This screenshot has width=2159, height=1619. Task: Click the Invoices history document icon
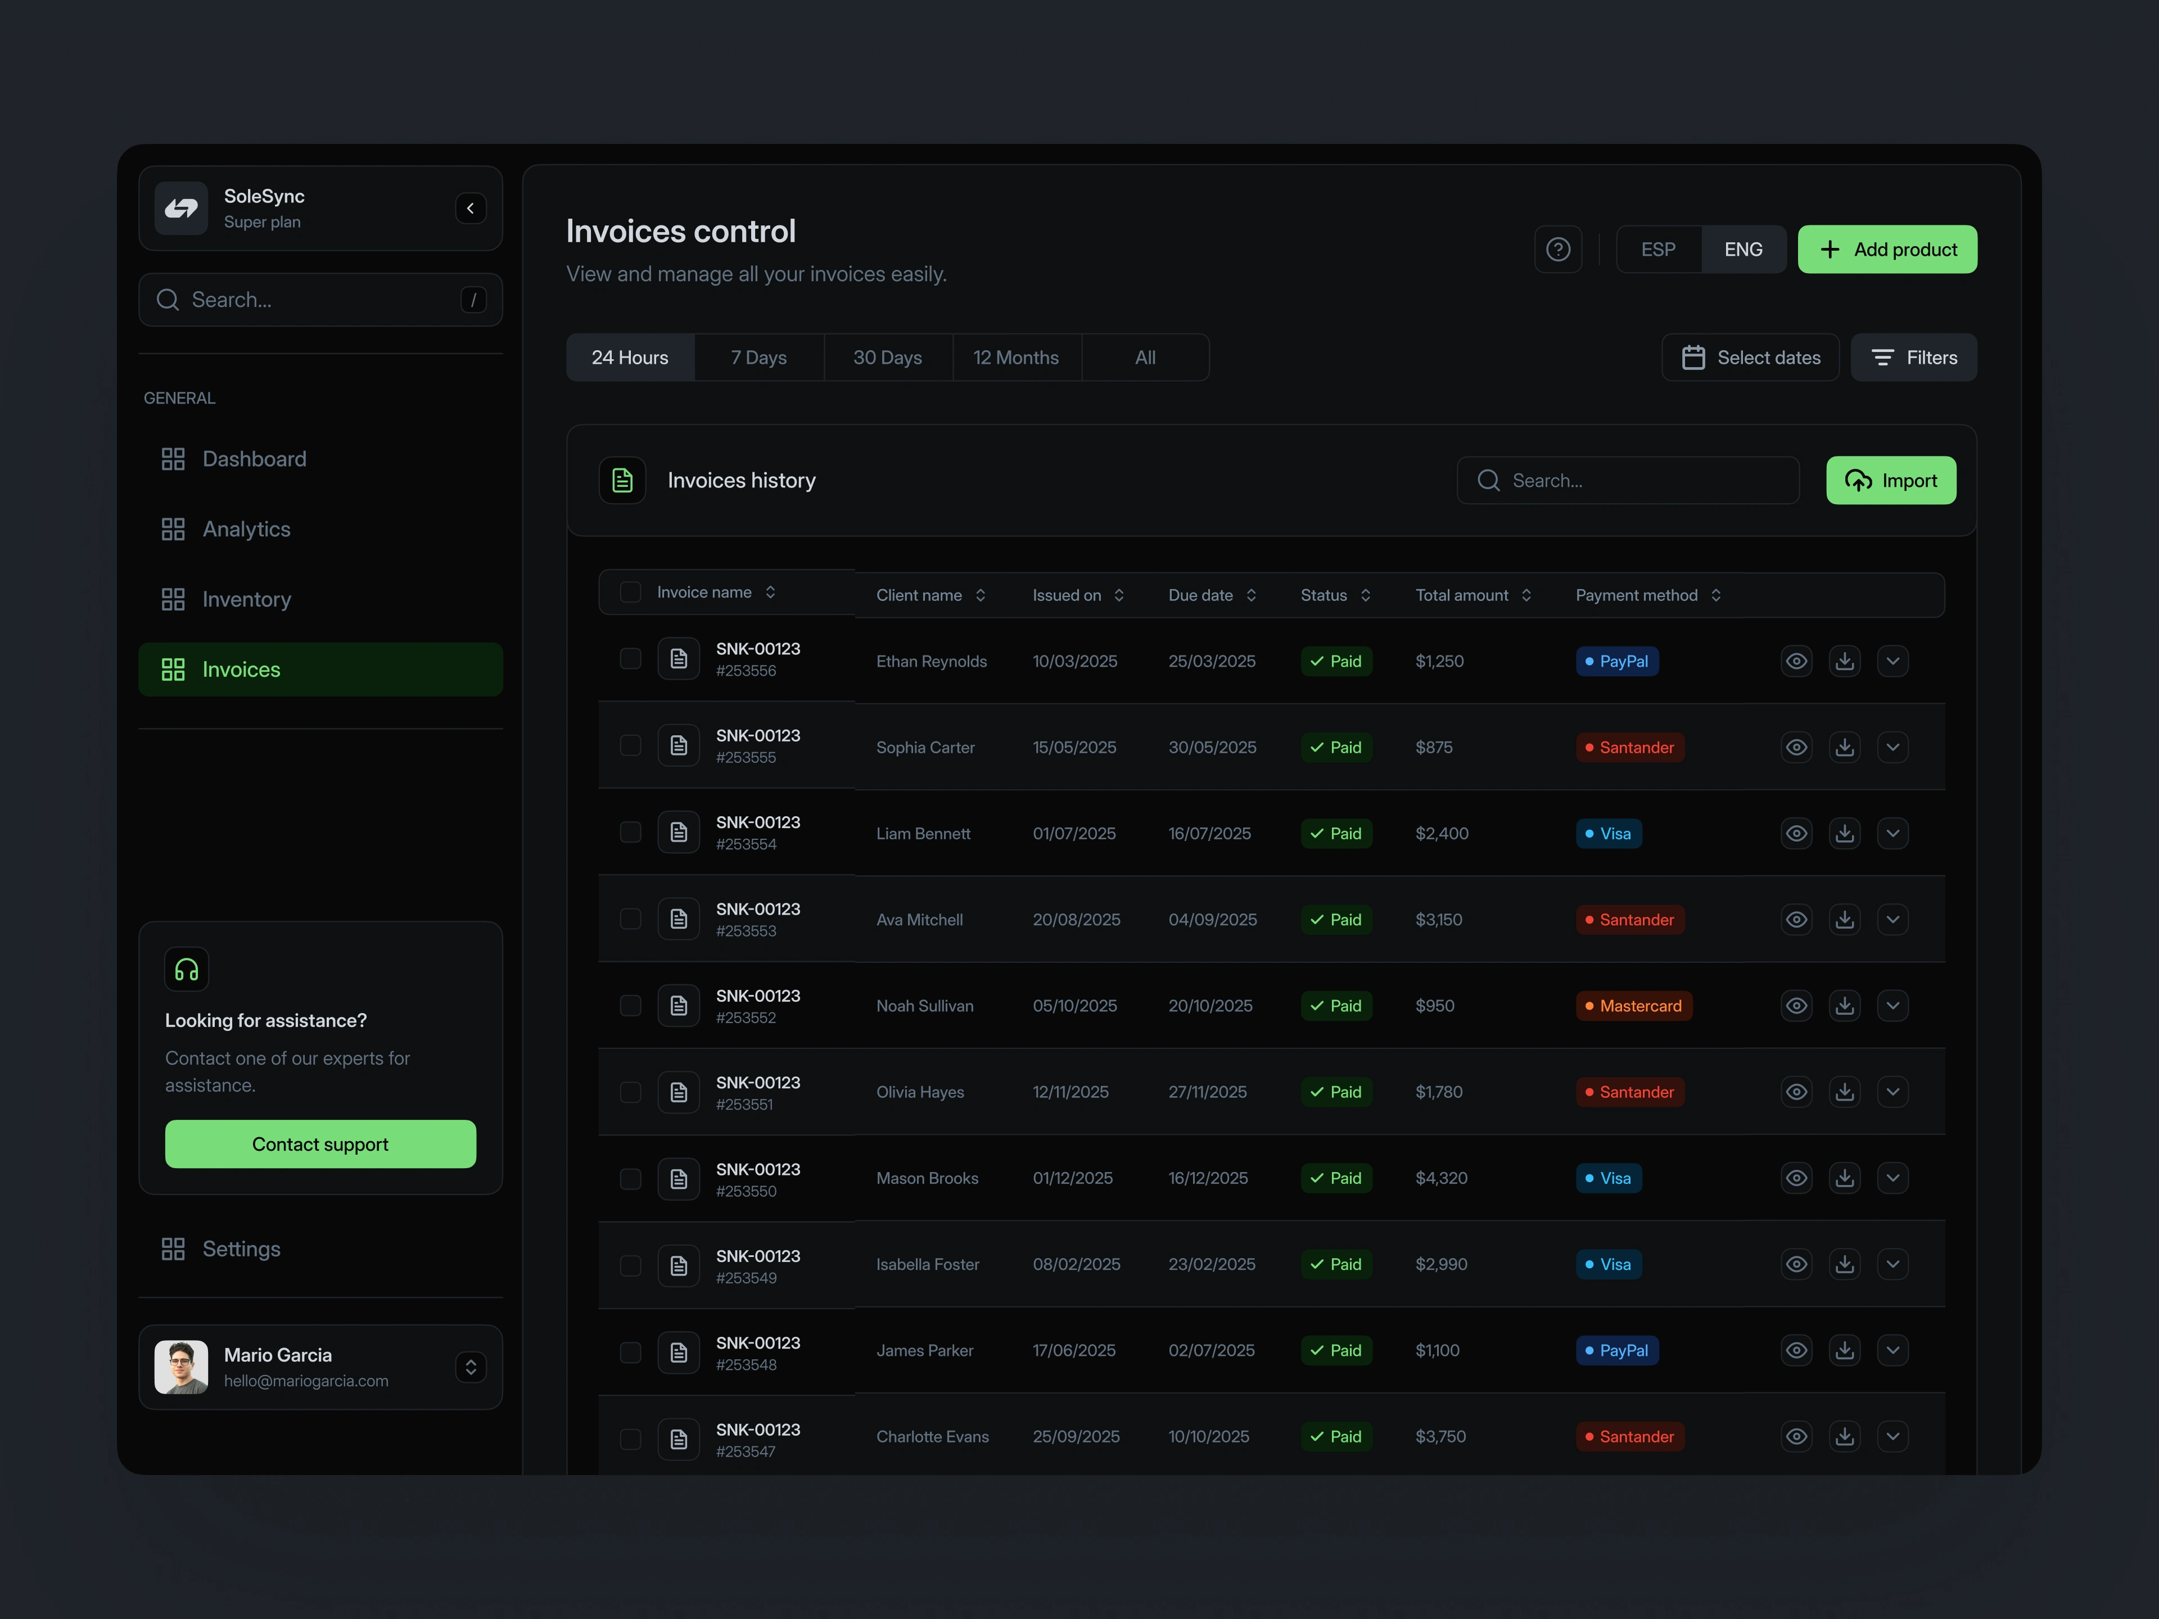click(623, 480)
